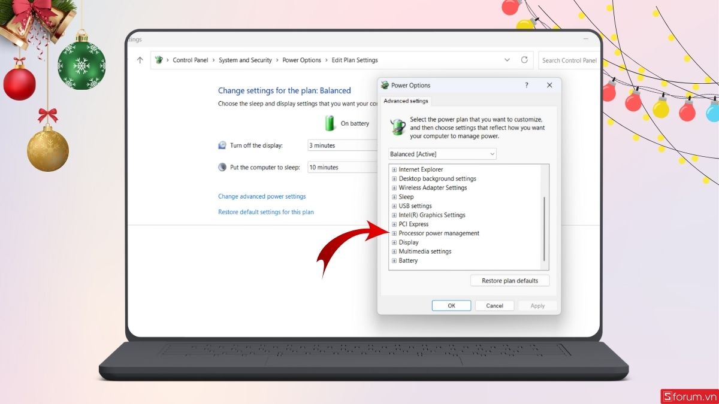Expand the Sleep settings node
The height and width of the screenshot is (404, 719).
coord(394,197)
